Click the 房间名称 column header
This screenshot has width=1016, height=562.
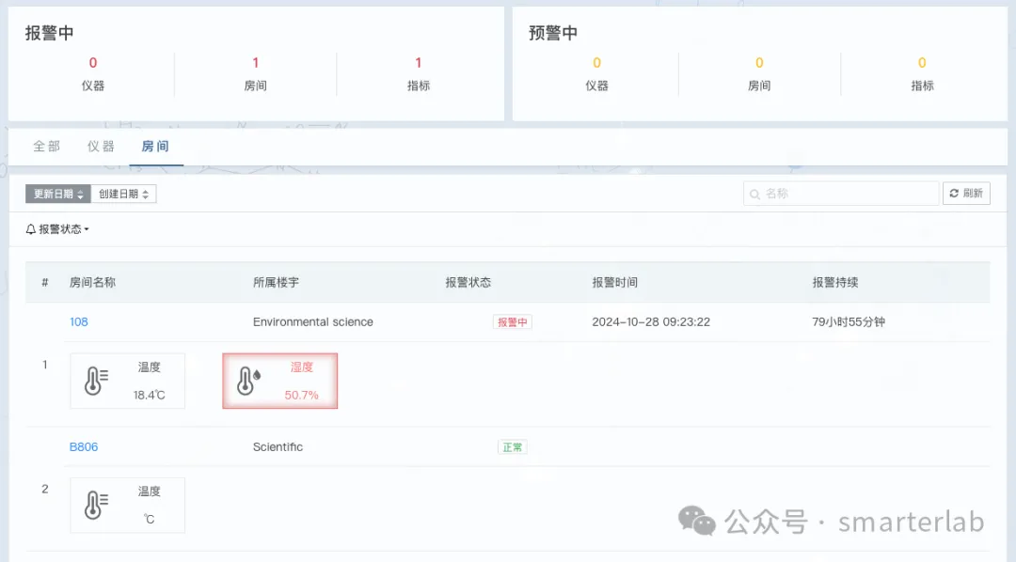92,282
